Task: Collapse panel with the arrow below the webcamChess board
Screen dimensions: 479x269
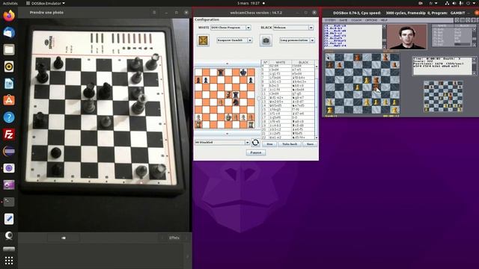Action: pyautogui.click(x=227, y=134)
